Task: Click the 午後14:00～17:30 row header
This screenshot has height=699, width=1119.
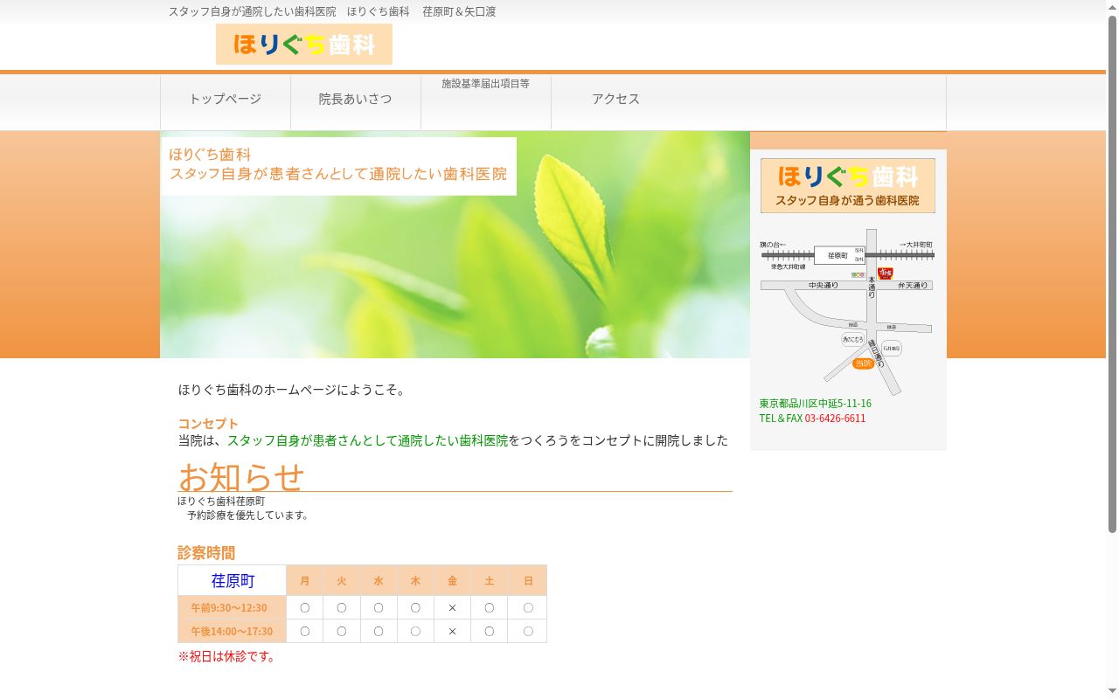Action: click(233, 632)
